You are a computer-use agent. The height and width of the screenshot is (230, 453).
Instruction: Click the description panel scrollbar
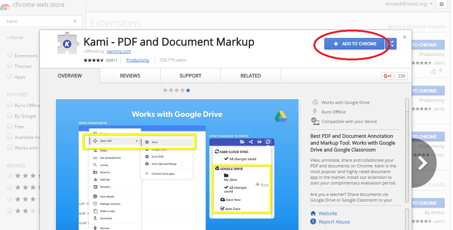(x=407, y=150)
